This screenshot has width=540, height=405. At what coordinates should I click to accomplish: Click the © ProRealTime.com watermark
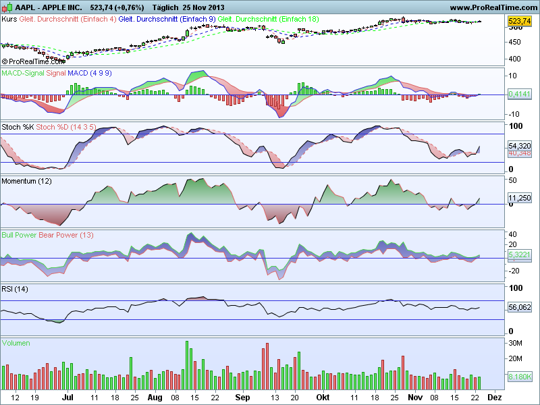pyautogui.click(x=33, y=61)
